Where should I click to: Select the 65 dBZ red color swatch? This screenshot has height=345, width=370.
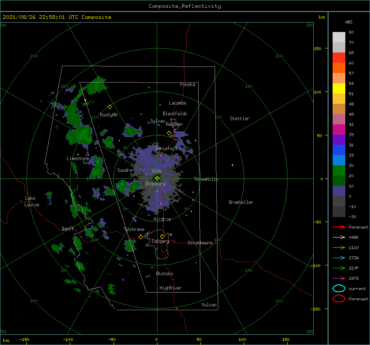click(x=339, y=58)
